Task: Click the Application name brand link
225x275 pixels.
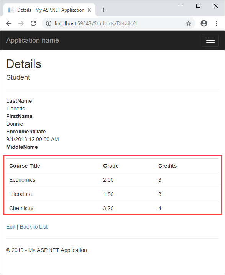Action: point(33,40)
